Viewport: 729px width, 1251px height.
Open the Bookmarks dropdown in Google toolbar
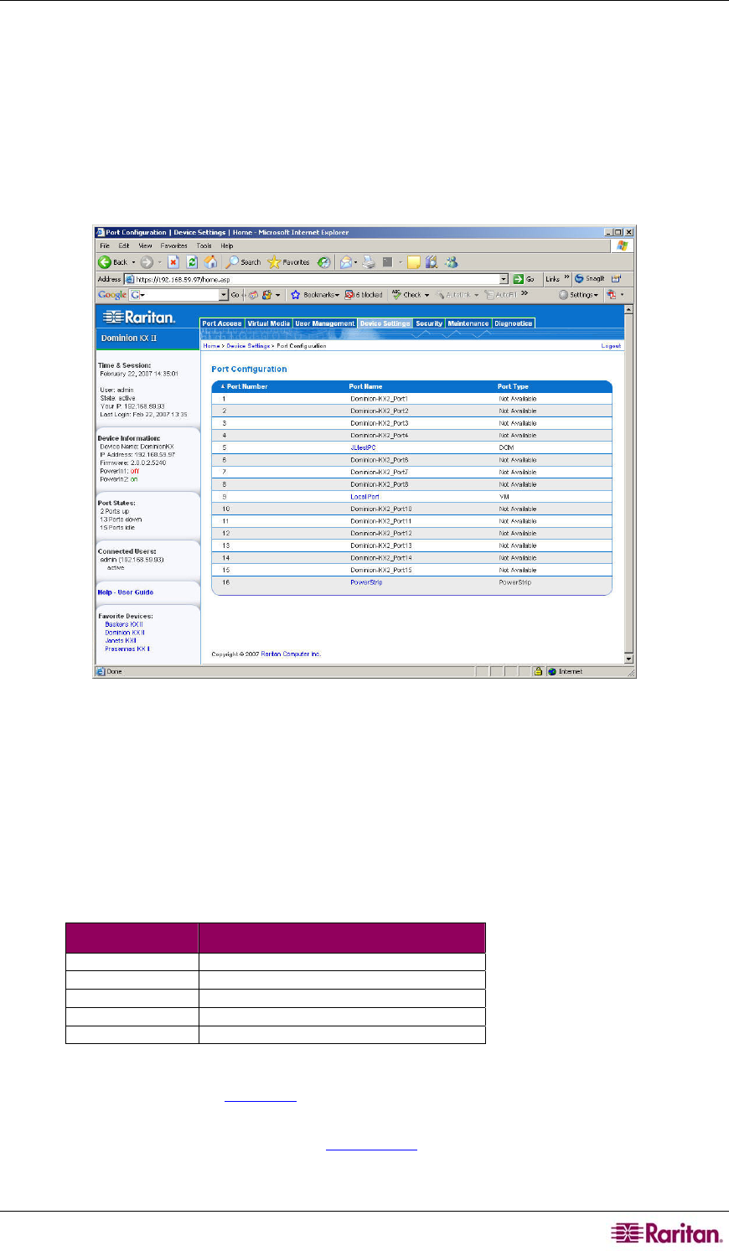pos(337,295)
